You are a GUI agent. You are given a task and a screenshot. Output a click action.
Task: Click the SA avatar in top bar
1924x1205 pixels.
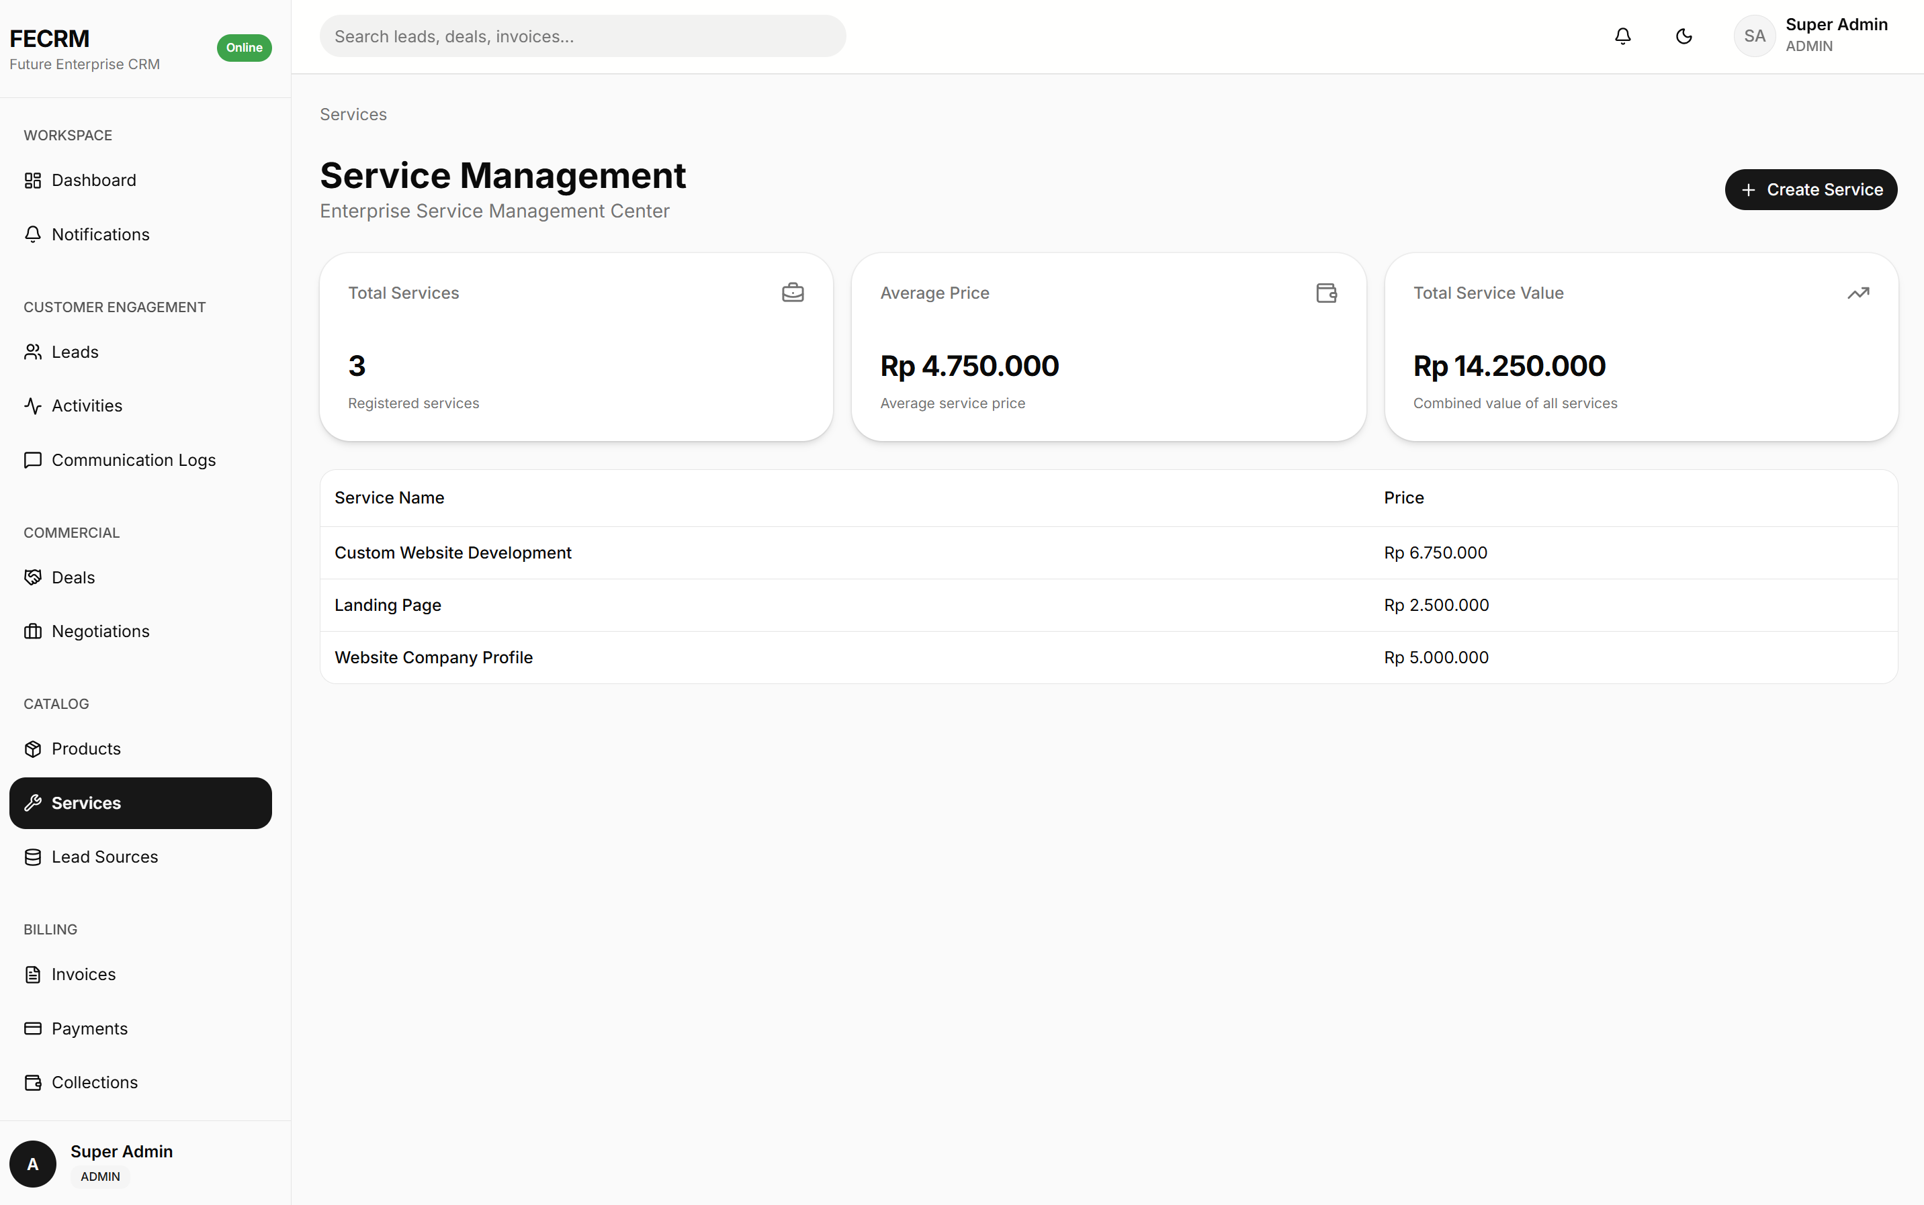click(1754, 36)
